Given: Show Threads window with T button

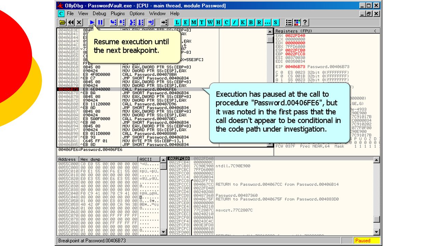Looking at the screenshot, I should click(202, 23).
